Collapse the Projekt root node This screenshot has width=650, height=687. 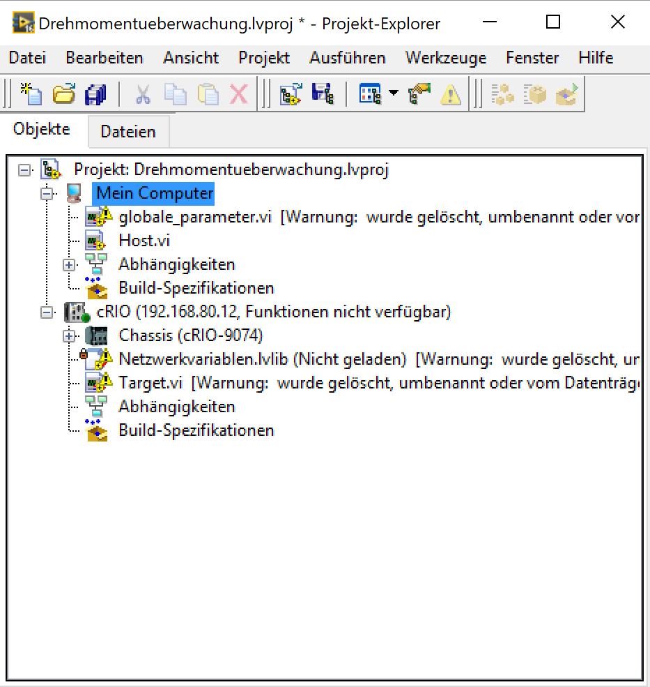pos(24,170)
